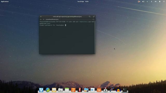Viewport: 166px width, 93px height.
Task: Open the Photos app from the dock
Action: click(86, 90)
